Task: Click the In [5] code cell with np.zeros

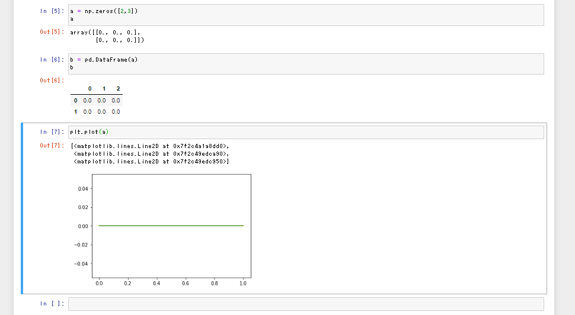Action: pos(306,15)
